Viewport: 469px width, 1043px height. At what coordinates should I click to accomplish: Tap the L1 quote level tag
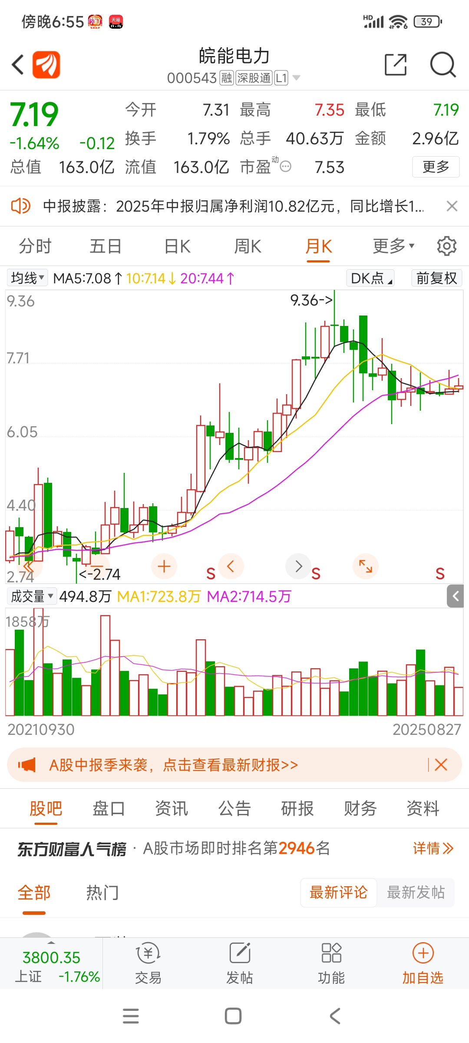[x=281, y=78]
